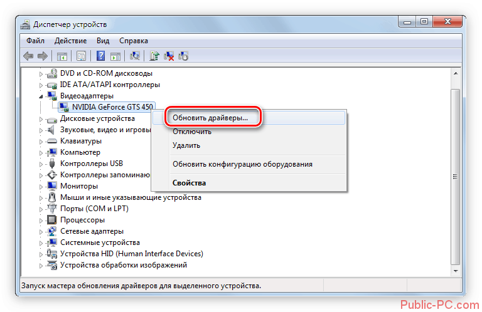This screenshot has height=312, width=482.
Task: Open the Справка menu
Action: pos(134,41)
